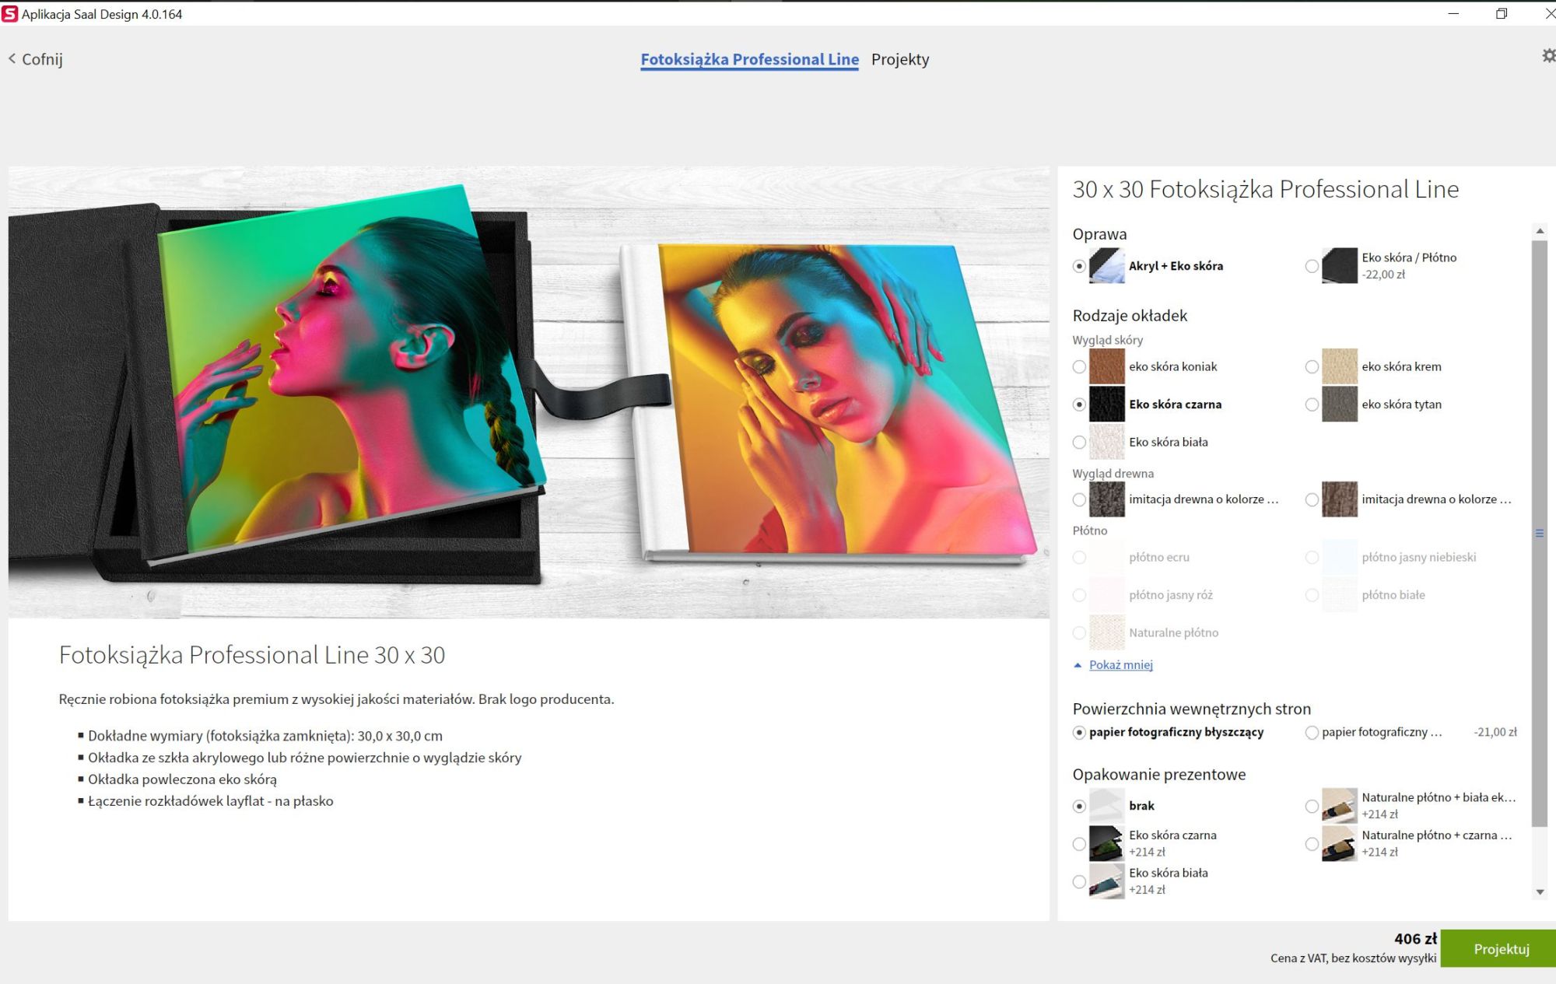Click the Saal Design app logo
The image size is (1556, 984).
(x=10, y=14)
